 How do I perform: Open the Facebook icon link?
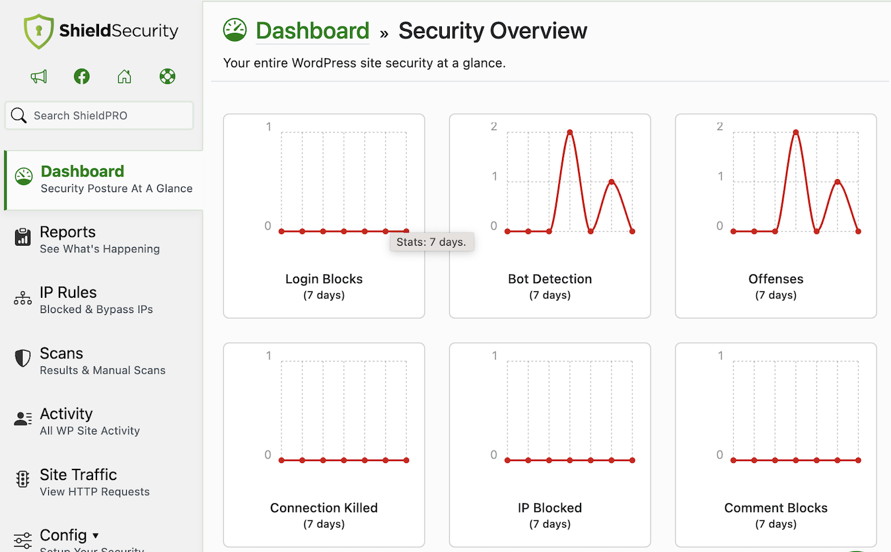pyautogui.click(x=81, y=77)
